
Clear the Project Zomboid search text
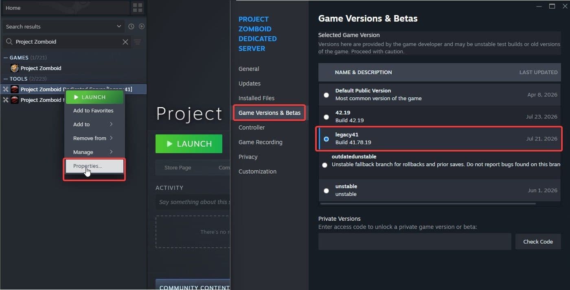point(125,42)
